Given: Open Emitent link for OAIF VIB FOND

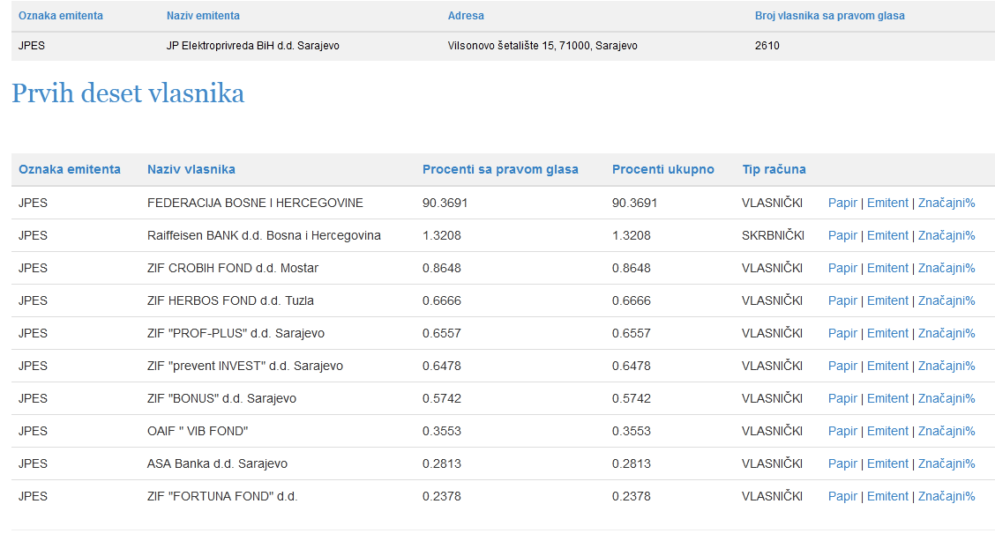Looking at the screenshot, I should (887, 432).
